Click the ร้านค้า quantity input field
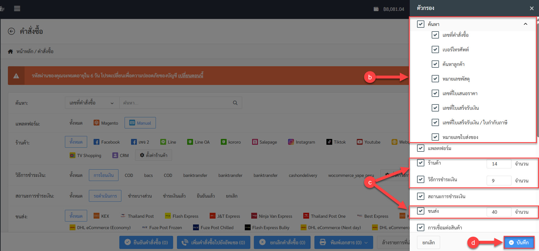The width and height of the screenshot is (539, 251). 499,164
